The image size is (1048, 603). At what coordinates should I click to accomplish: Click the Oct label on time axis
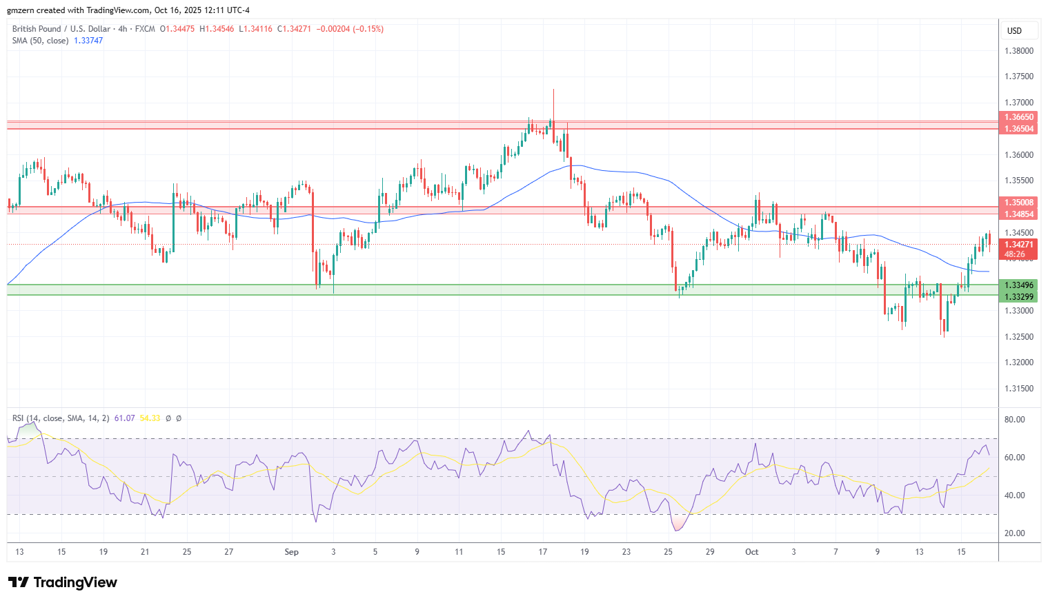tap(751, 552)
